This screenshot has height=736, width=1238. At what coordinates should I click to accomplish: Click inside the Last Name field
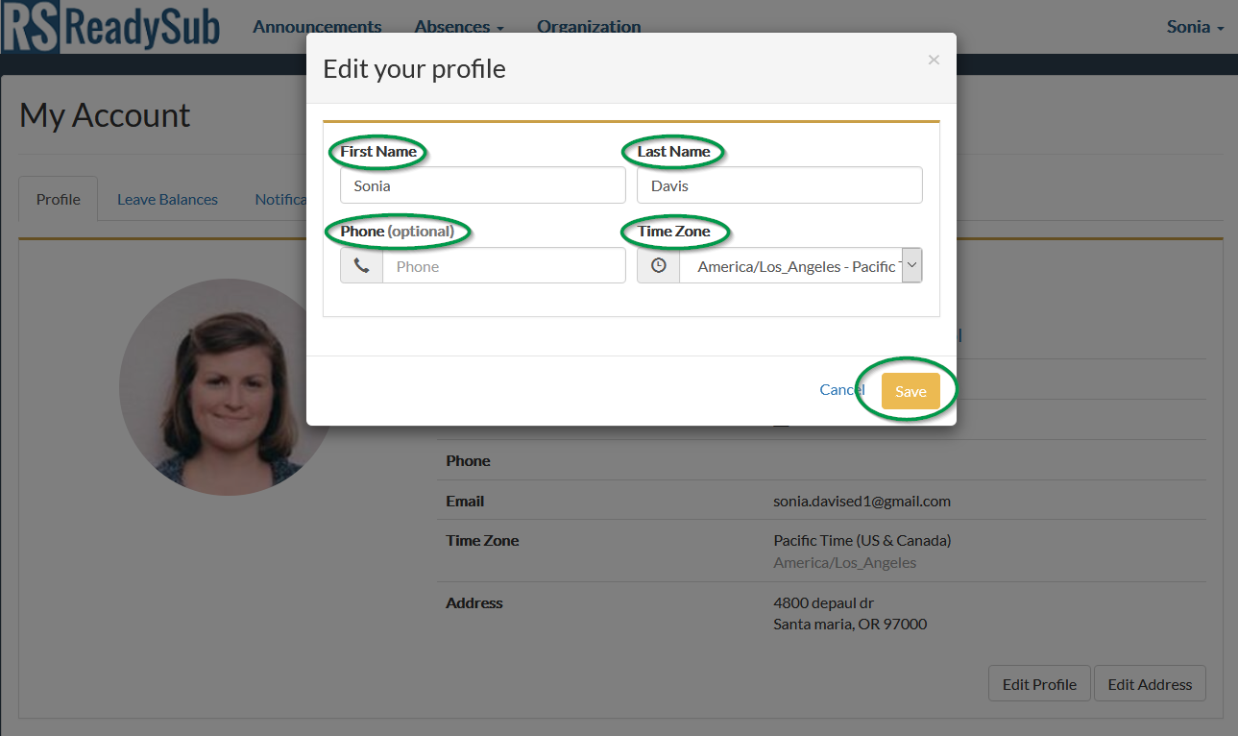click(779, 184)
